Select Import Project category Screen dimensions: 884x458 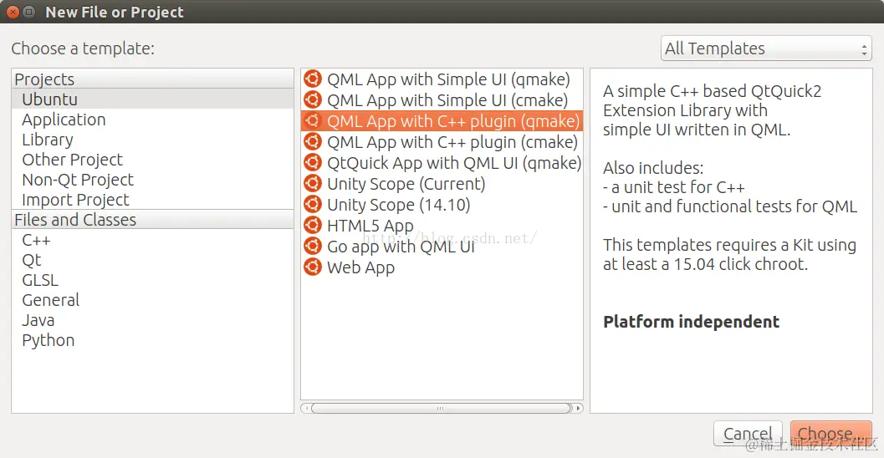[x=152, y=200]
